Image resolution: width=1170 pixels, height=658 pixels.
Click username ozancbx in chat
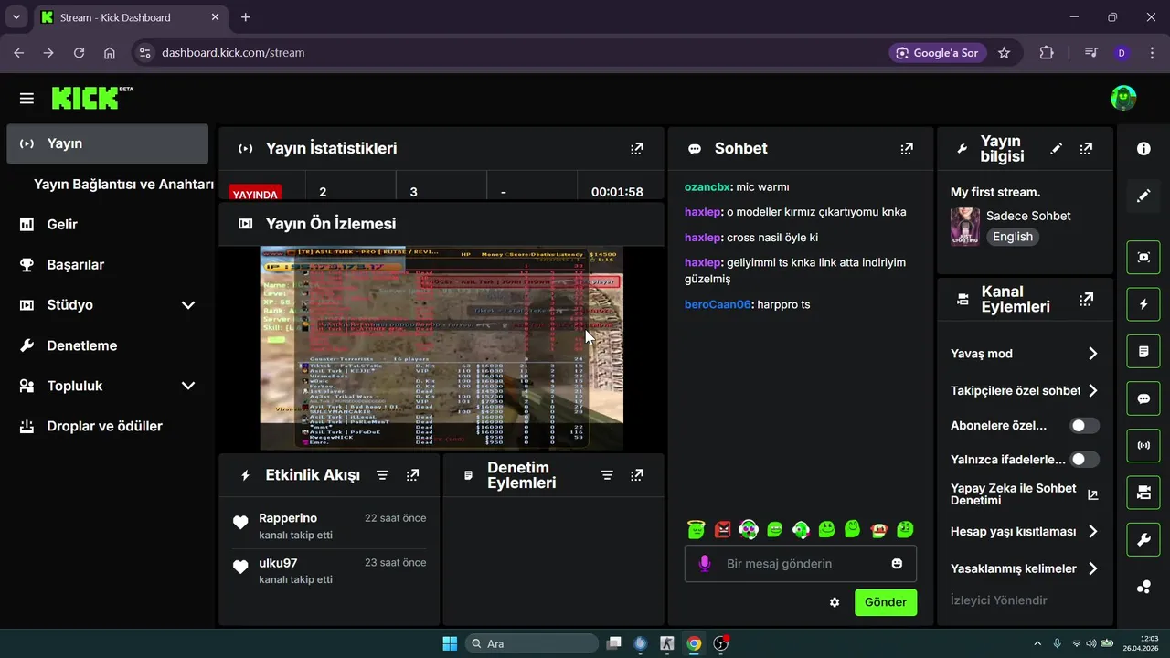(x=707, y=186)
